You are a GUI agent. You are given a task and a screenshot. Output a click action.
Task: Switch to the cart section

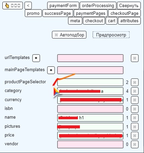tap(111, 21)
